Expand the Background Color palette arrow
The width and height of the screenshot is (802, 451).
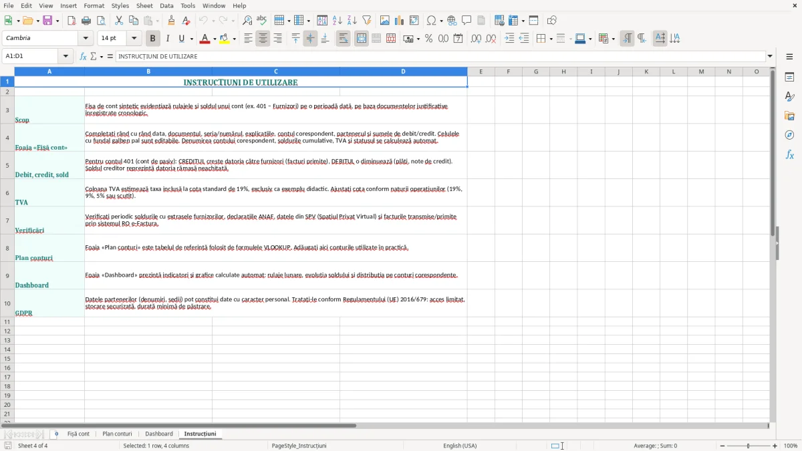click(x=235, y=39)
